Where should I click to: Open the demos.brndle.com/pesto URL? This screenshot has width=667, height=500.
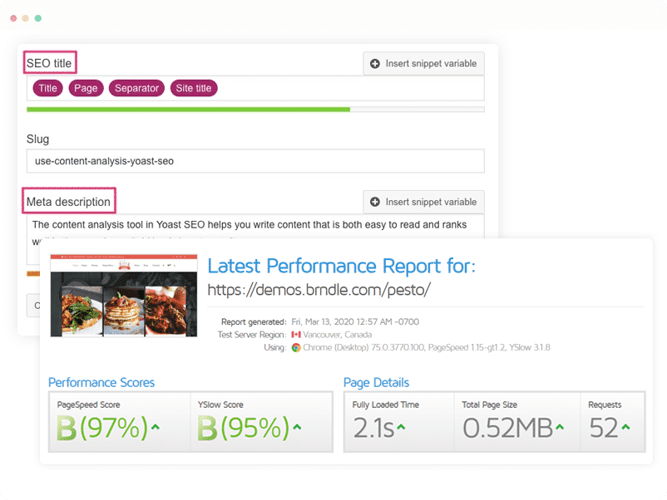(x=319, y=290)
